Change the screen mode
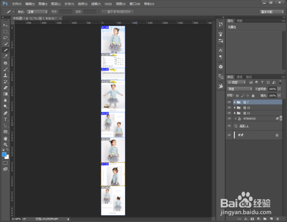The image size is (287, 222). point(5,169)
